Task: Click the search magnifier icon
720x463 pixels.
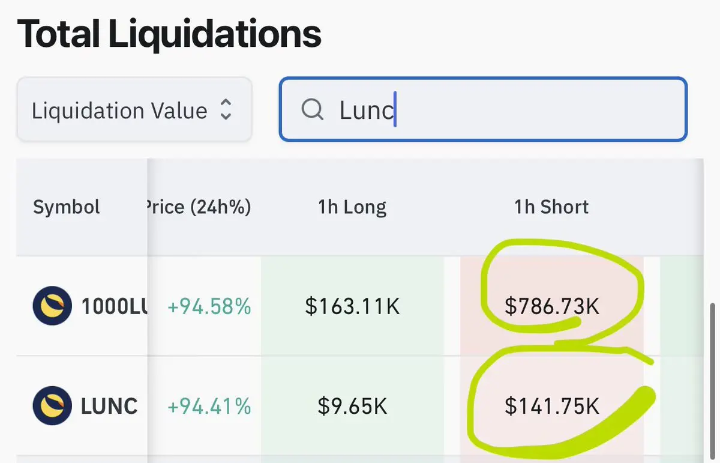Action: point(312,110)
